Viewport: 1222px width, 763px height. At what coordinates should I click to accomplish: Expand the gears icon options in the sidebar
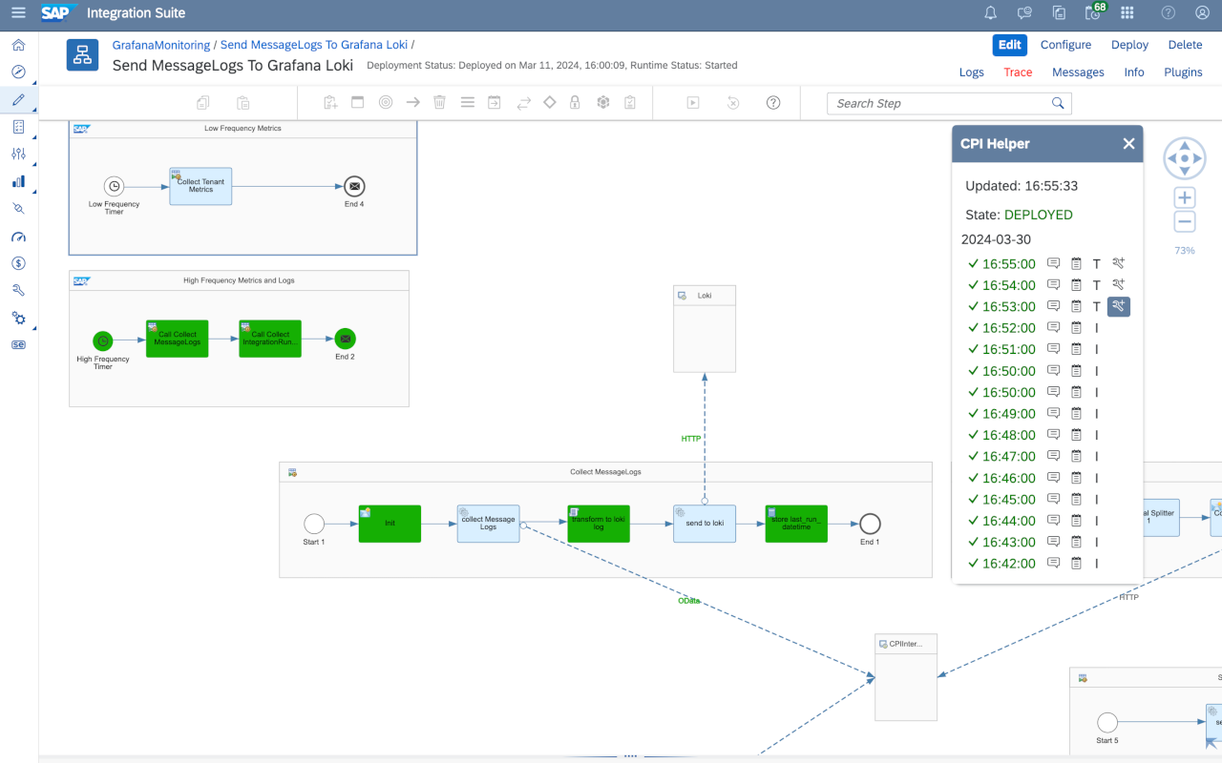point(18,316)
